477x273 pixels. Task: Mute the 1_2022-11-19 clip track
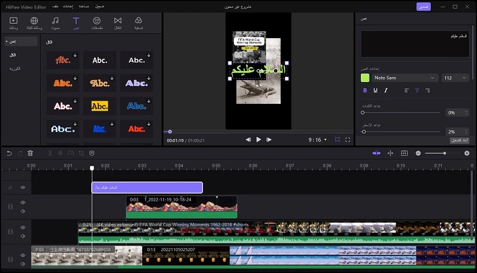(x=23, y=211)
